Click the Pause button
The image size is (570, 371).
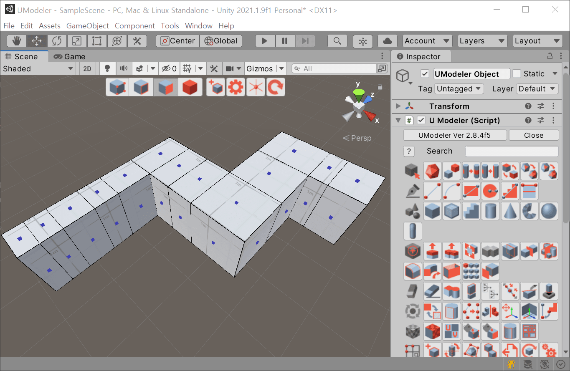(x=285, y=41)
